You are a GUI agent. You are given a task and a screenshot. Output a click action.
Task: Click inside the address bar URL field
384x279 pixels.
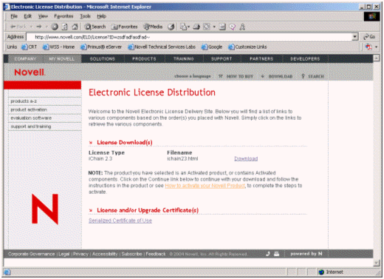(189, 37)
